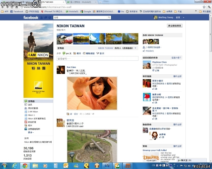
Task: Open the 聊天室 chat bar
Action: 192,160
